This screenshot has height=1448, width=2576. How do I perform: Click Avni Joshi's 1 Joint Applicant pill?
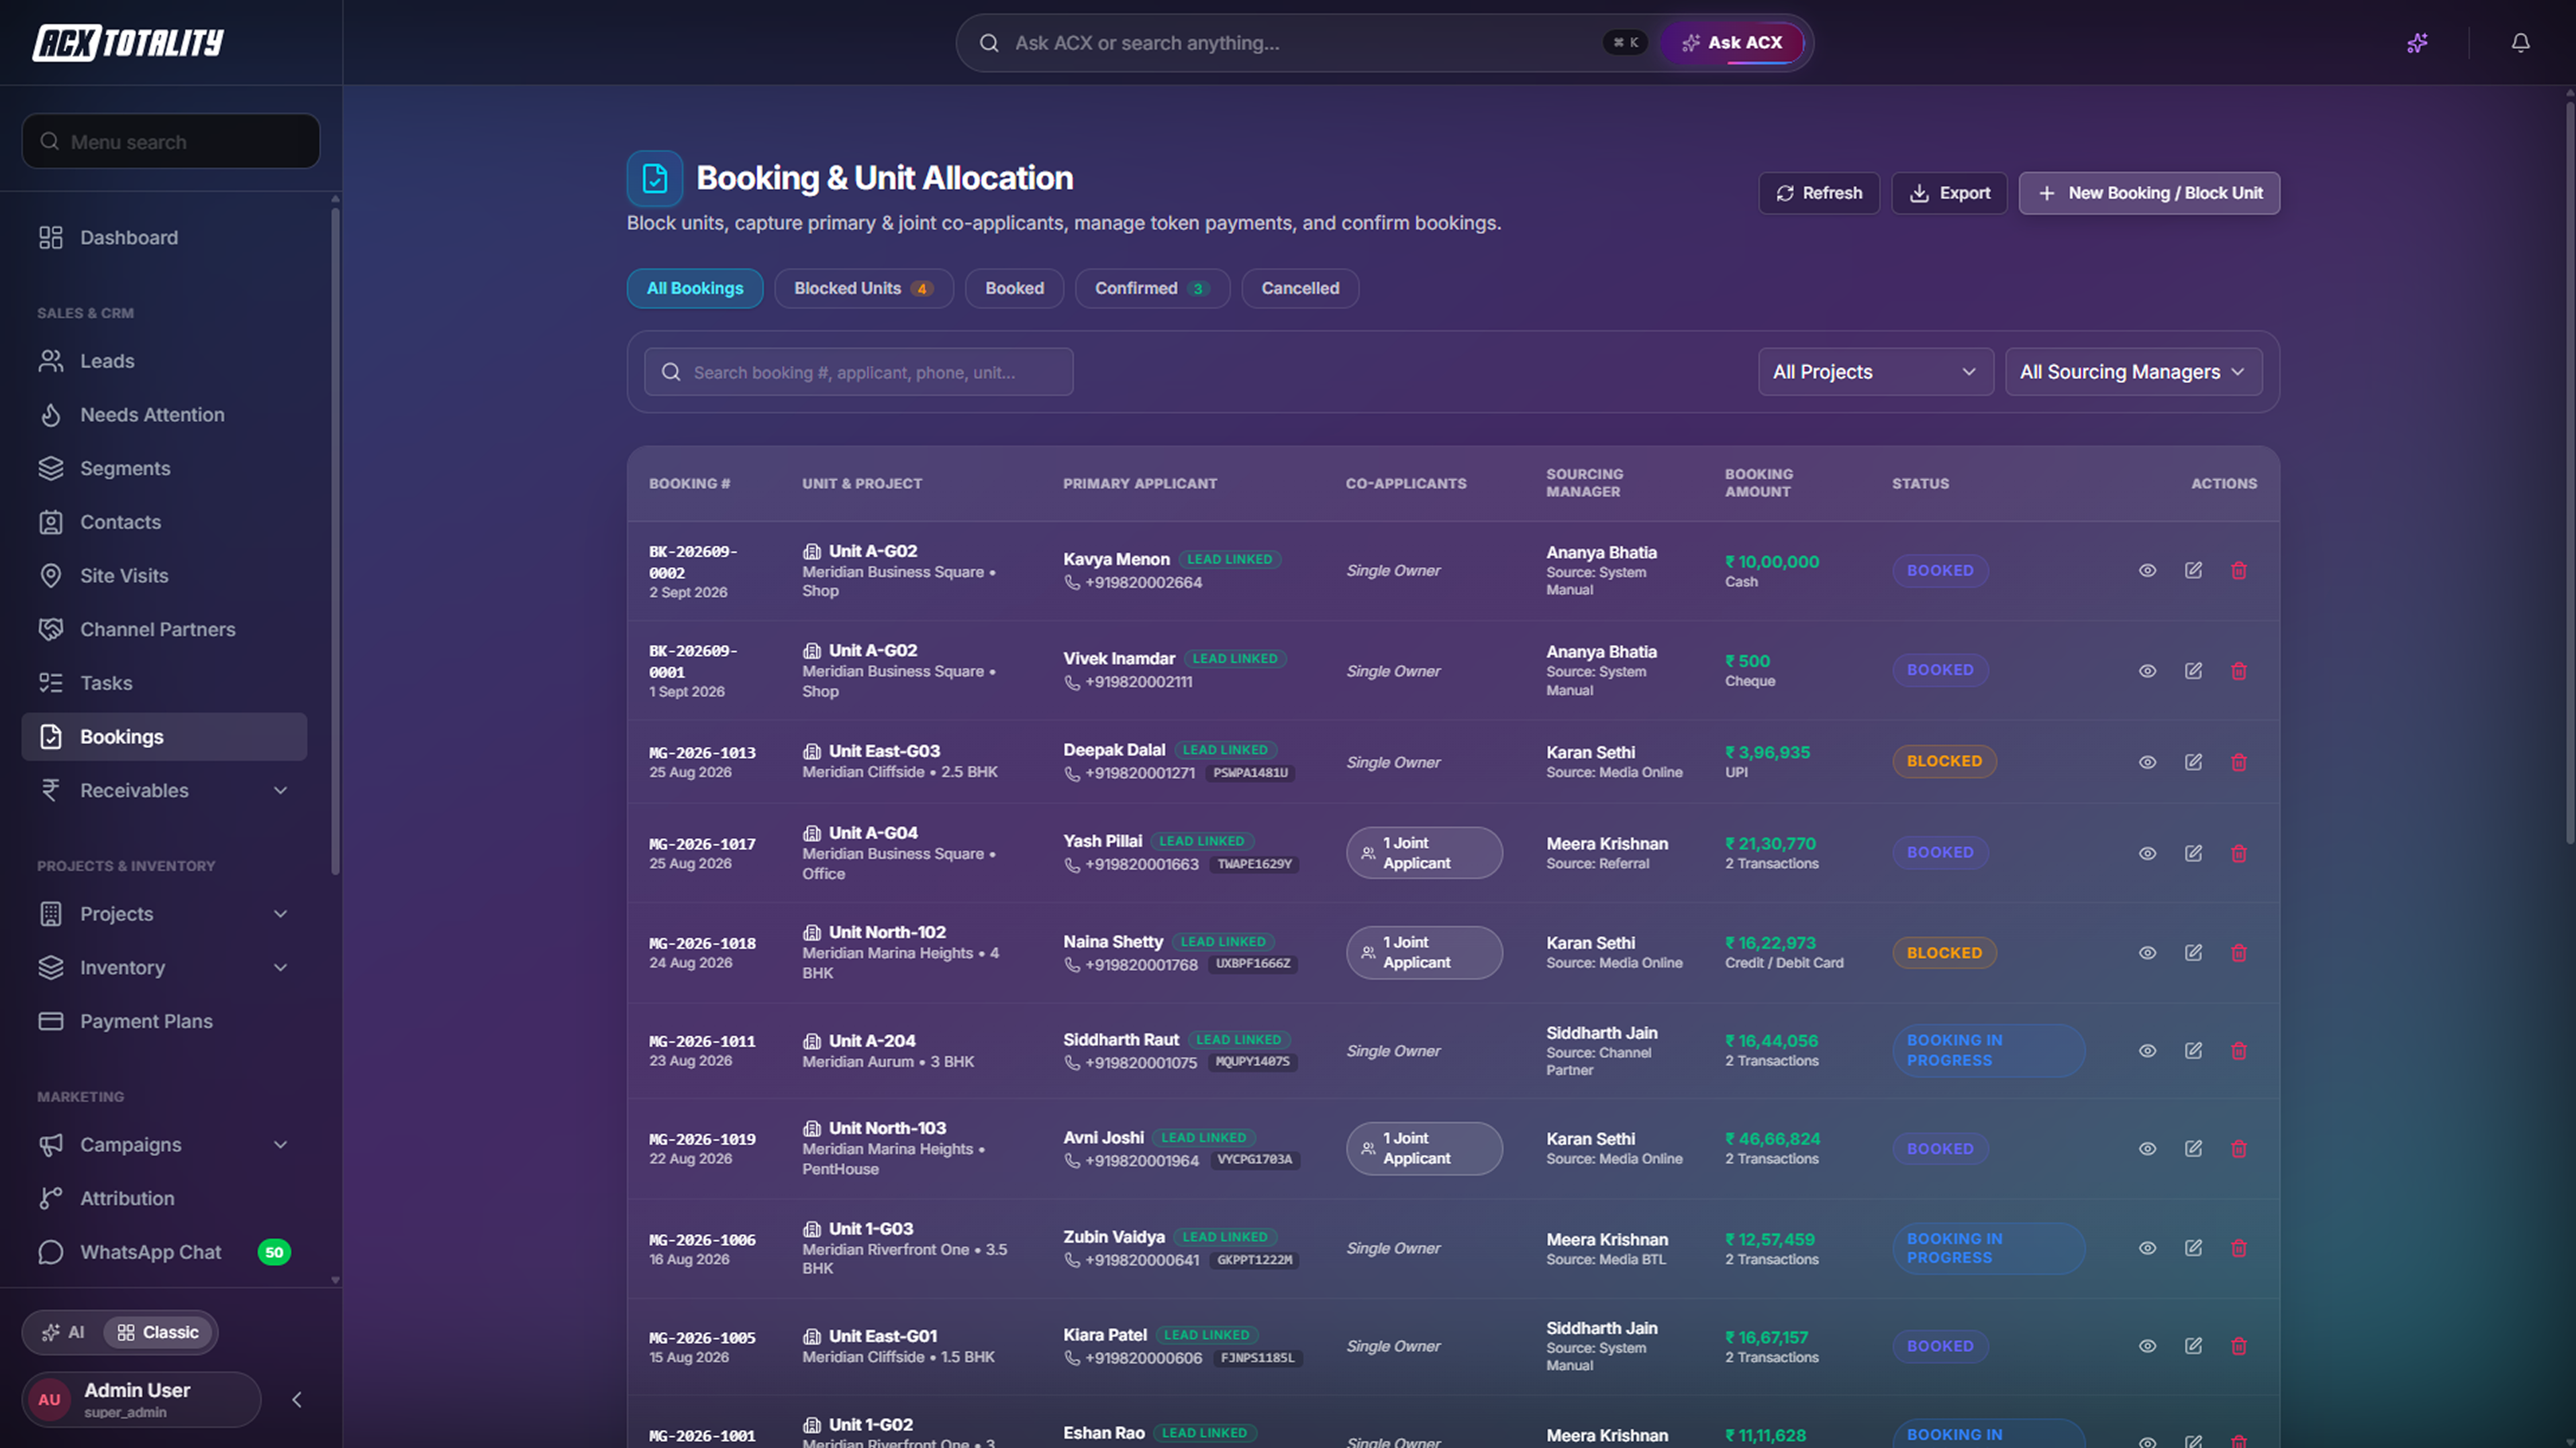point(1424,1149)
